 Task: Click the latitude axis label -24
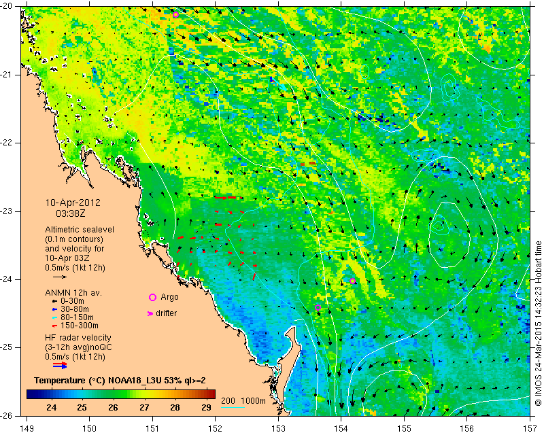pos(7,279)
